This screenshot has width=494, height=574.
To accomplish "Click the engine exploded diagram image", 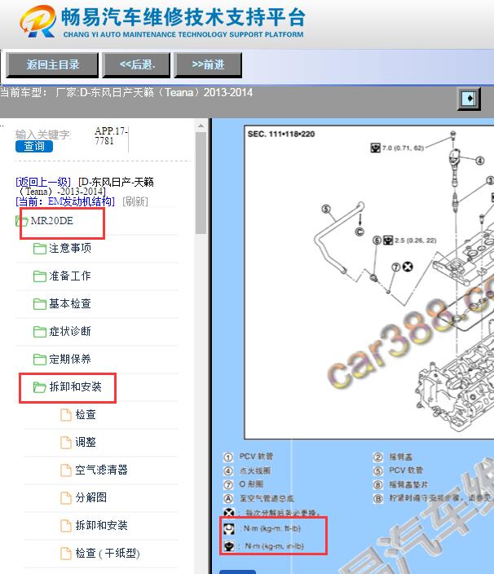I will coord(368,282).
